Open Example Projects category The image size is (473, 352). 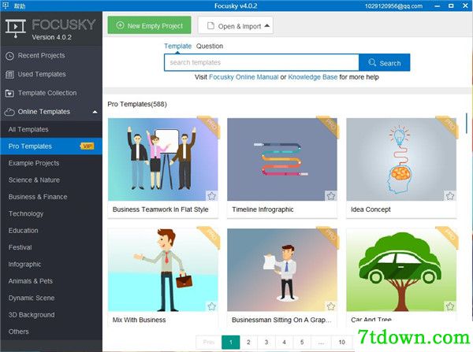(x=51, y=163)
